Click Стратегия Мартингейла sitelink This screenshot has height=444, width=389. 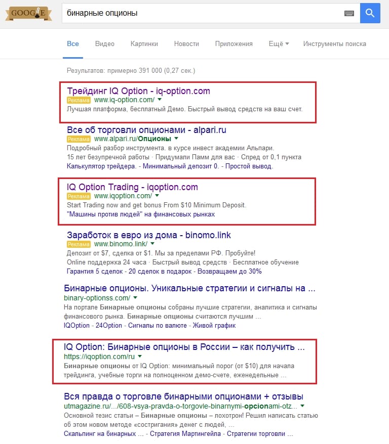185,434
